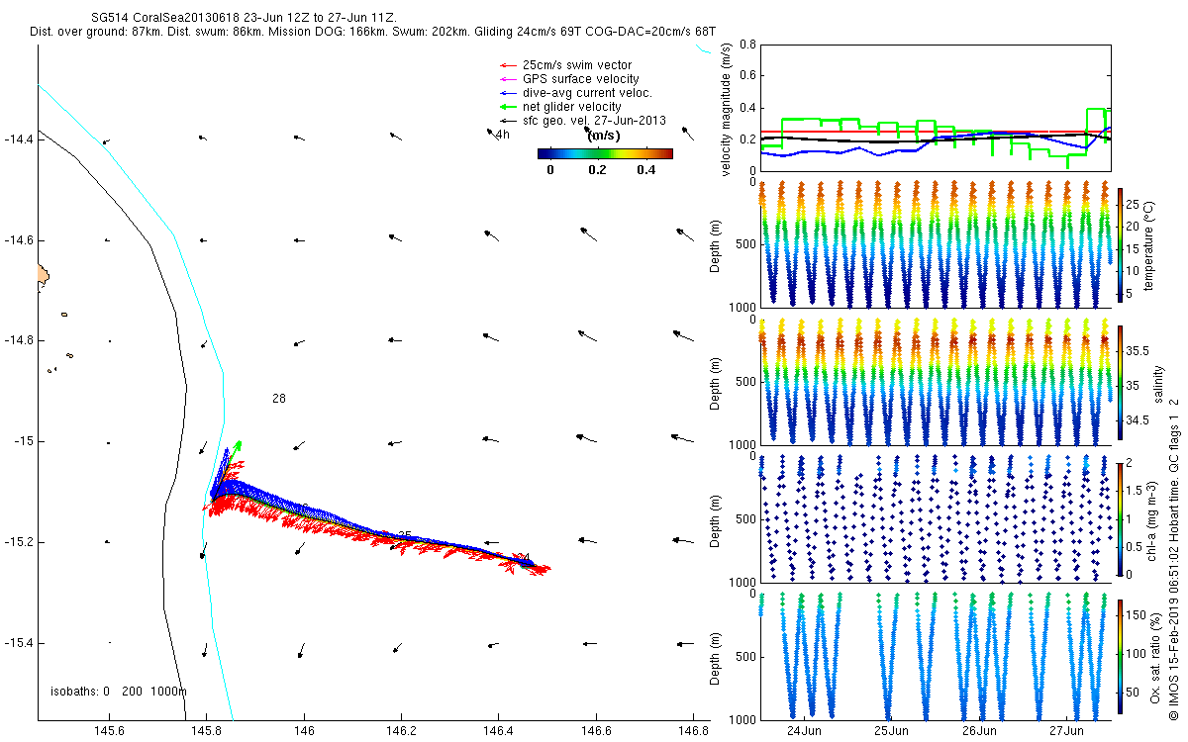
Task: Click the green arrow at the glider track end
Action: click(x=237, y=444)
